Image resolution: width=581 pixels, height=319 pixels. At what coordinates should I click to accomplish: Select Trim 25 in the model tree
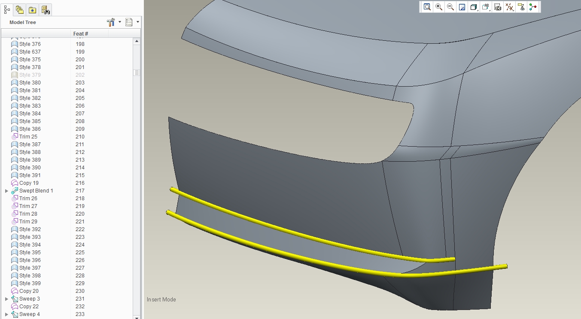pos(28,137)
